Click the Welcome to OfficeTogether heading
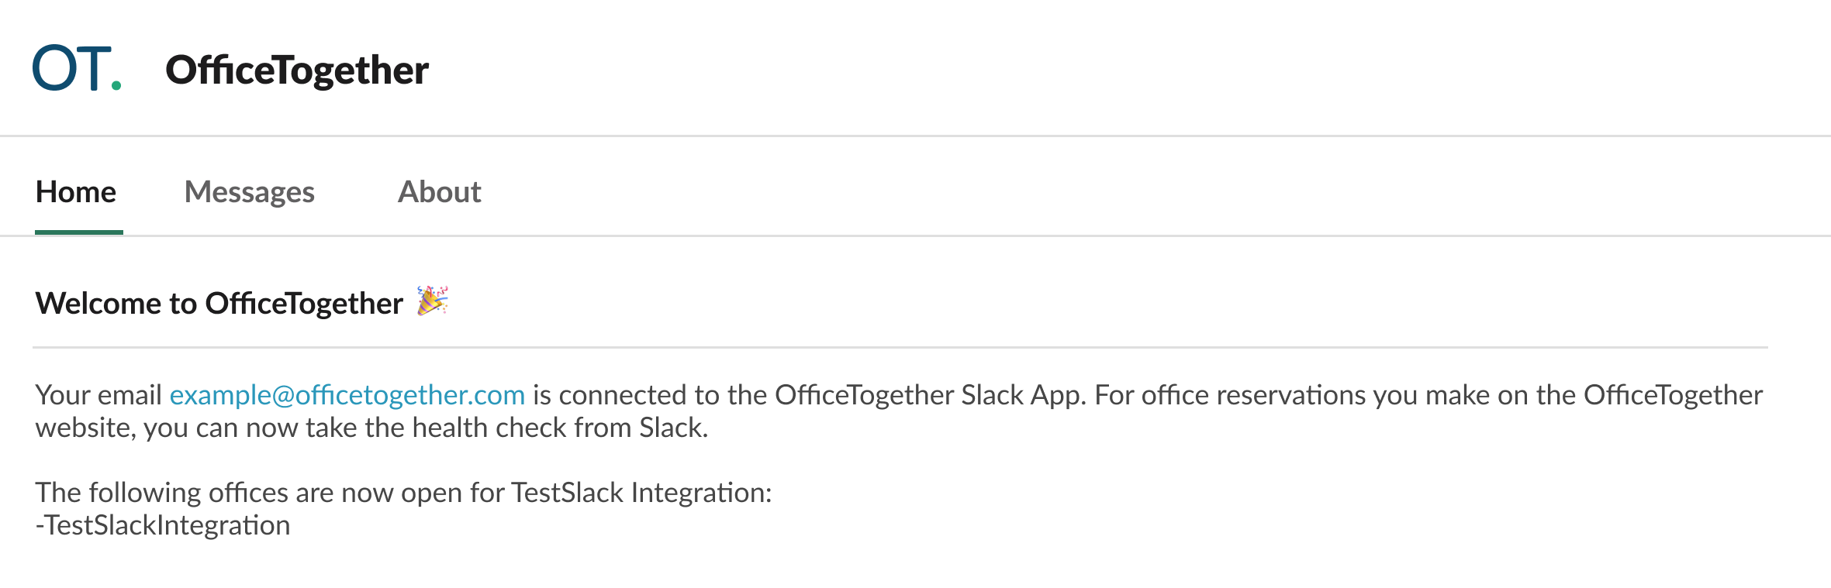 pyautogui.click(x=219, y=303)
